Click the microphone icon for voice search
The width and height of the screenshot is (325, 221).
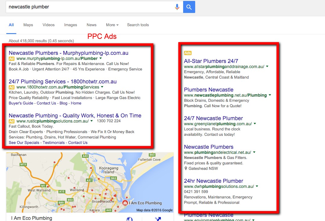(177, 7)
